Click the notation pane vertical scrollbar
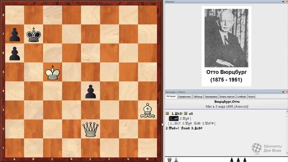The width and height of the screenshot is (288, 162). click(x=287, y=132)
